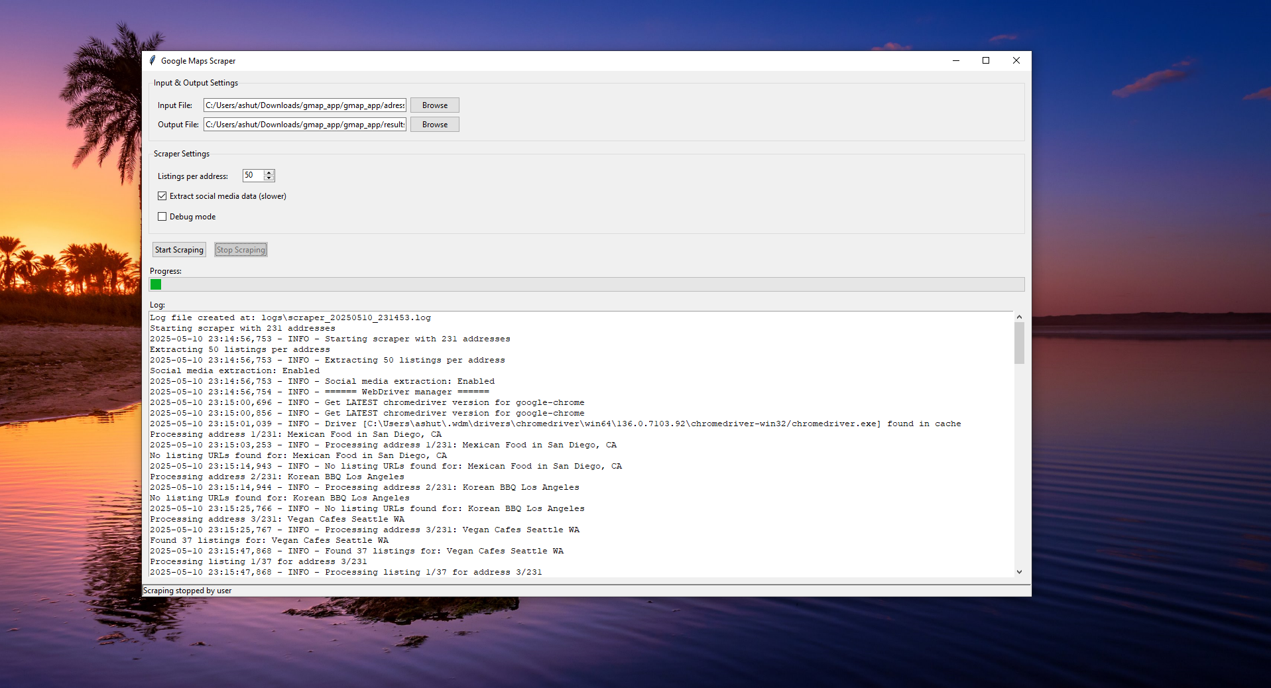Image resolution: width=1271 pixels, height=688 pixels.
Task: Click the Start Scraping button
Action: (x=179, y=250)
